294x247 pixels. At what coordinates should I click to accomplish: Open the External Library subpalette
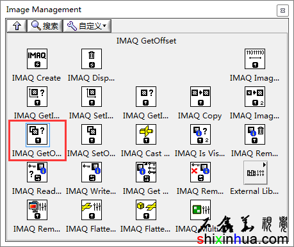(256, 173)
